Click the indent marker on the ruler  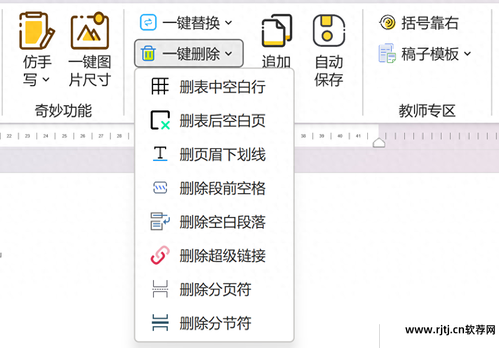click(x=379, y=141)
